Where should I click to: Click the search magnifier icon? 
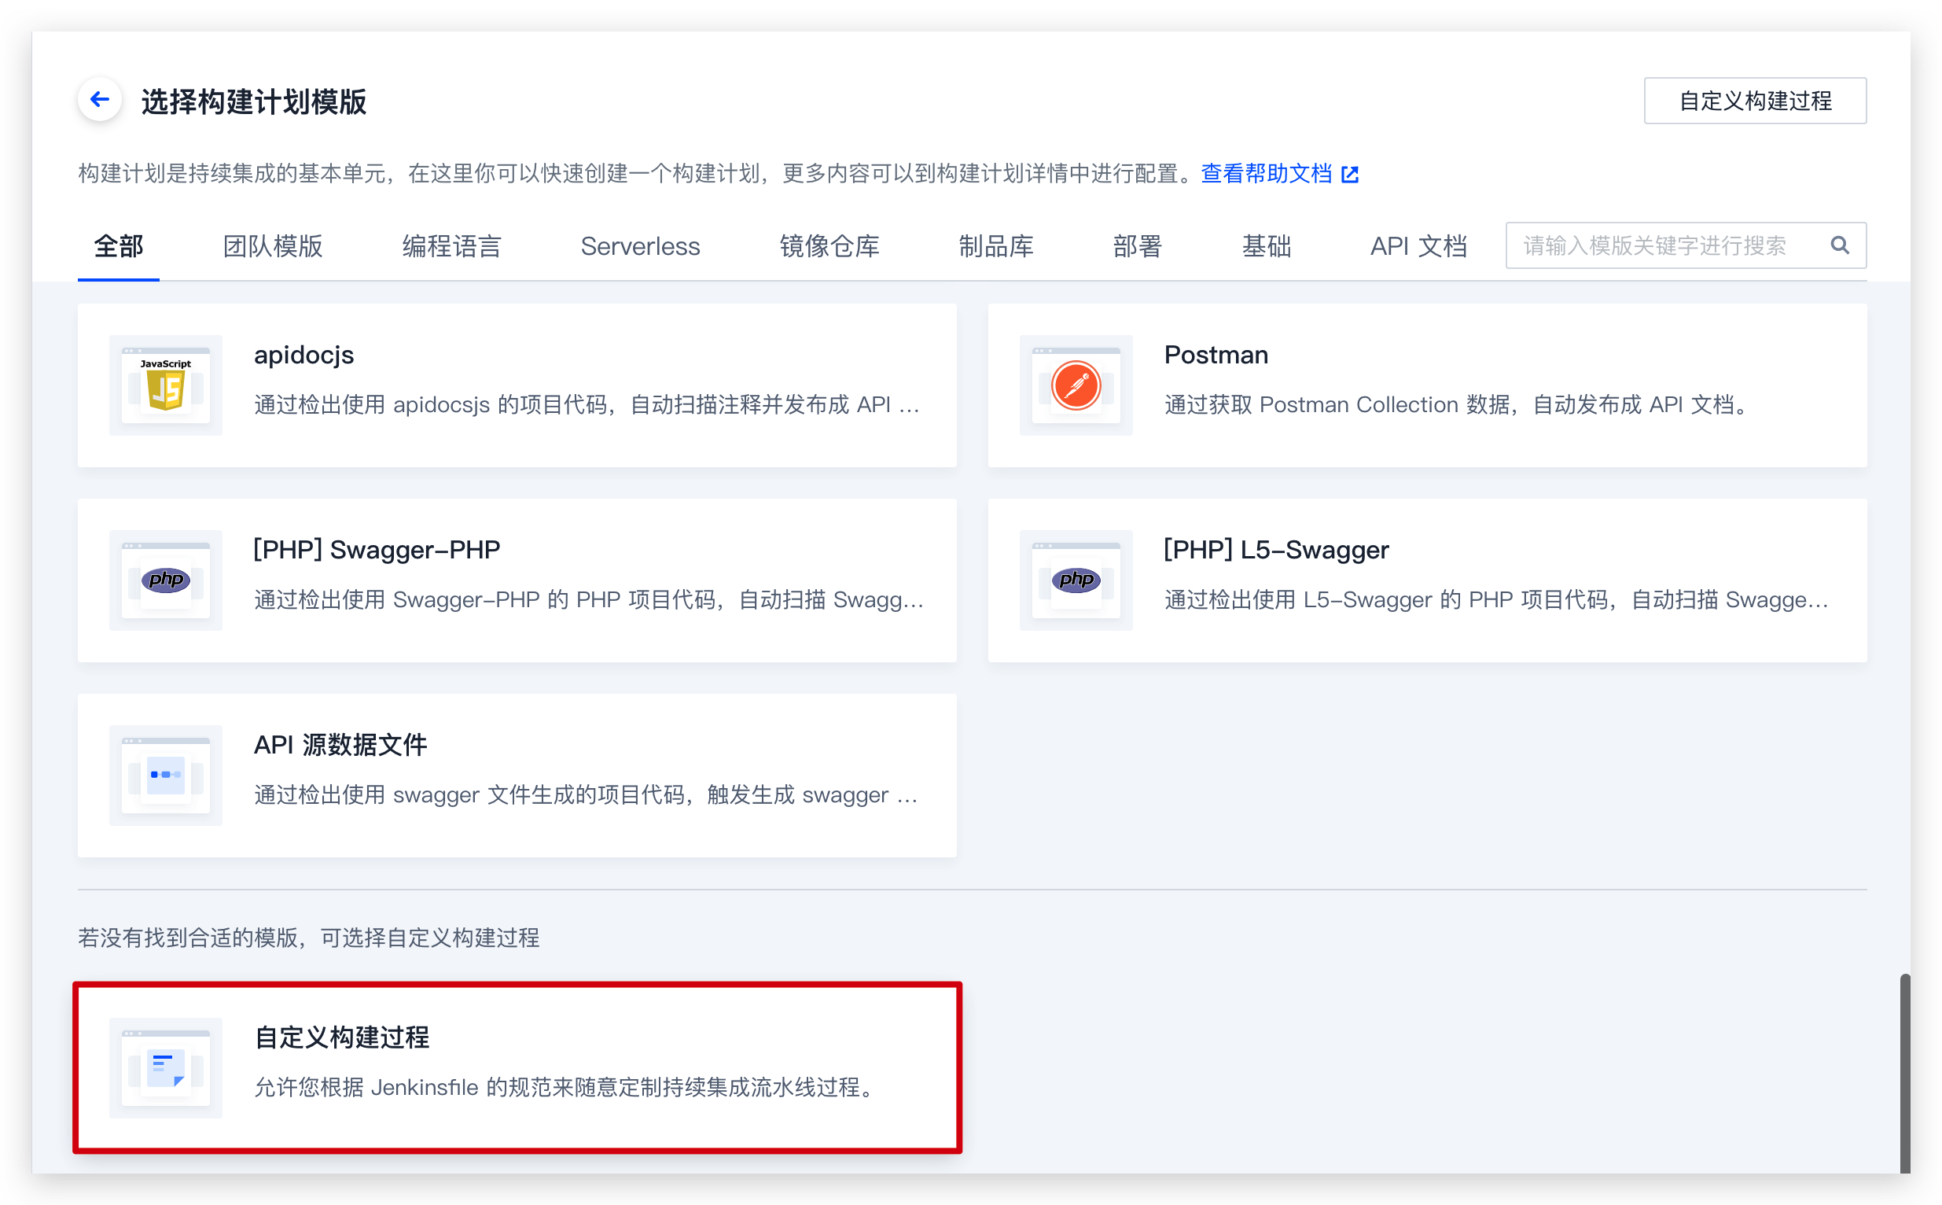point(1839,245)
